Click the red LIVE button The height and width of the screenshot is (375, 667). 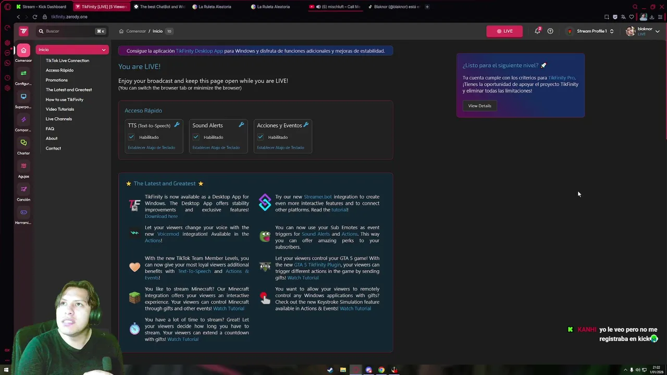coord(504,31)
